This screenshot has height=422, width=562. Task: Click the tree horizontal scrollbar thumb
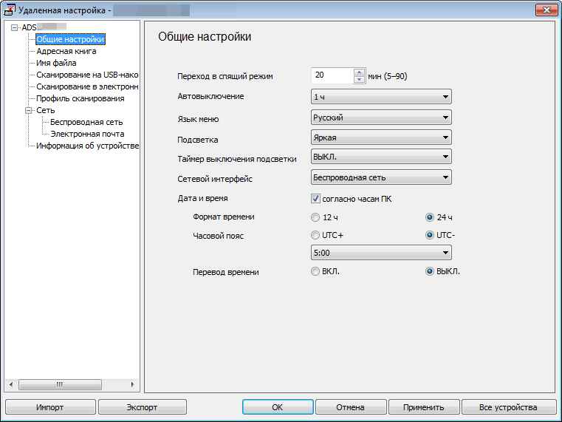(x=60, y=385)
